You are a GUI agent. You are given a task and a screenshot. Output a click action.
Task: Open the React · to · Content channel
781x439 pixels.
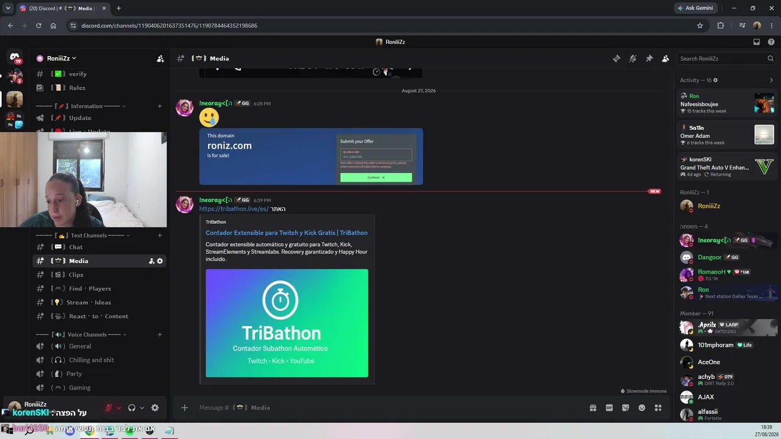pyautogui.click(x=98, y=316)
